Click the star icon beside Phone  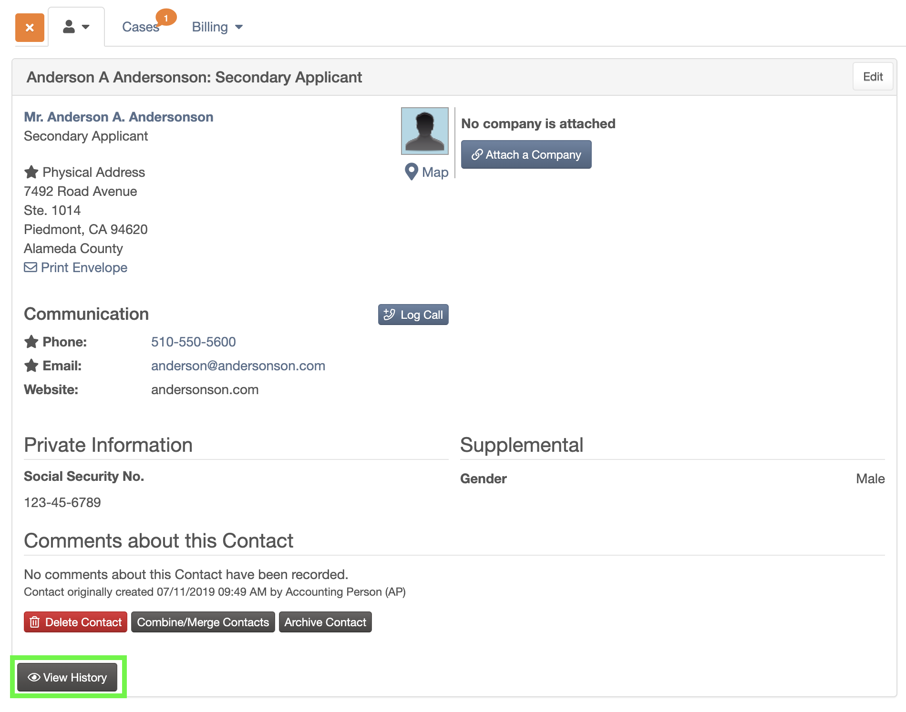31,342
